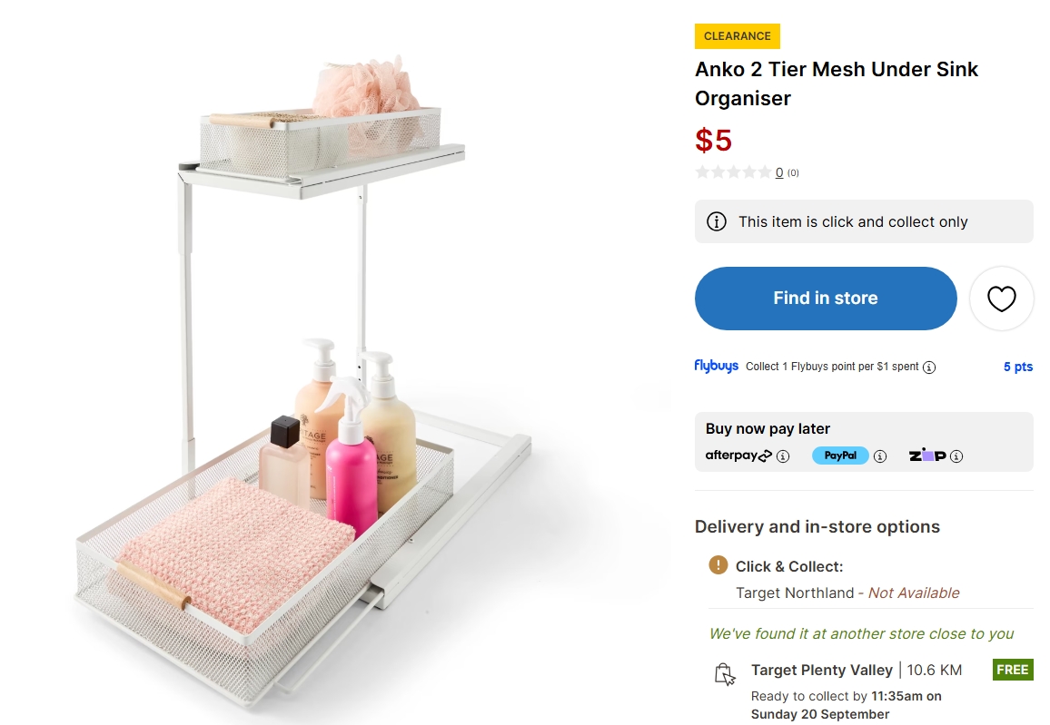Image resolution: width=1050 pixels, height=725 pixels.
Task: Open PayPal info icon
Action: [880, 456]
